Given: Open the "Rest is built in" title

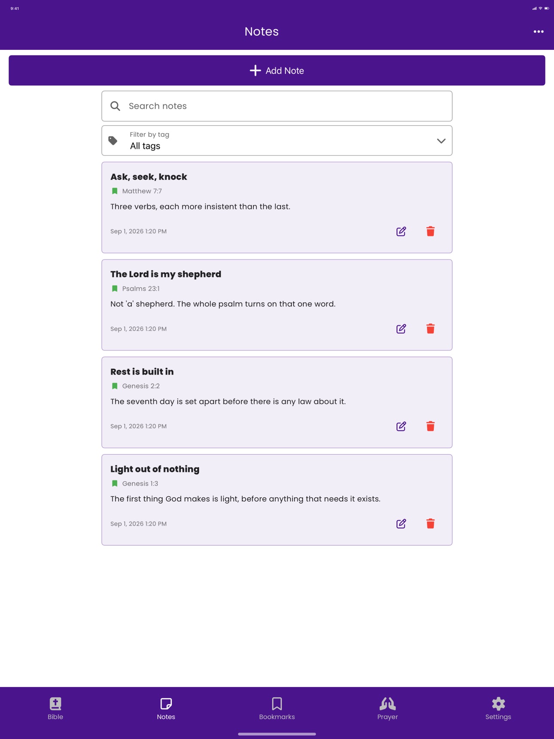Looking at the screenshot, I should pyautogui.click(x=142, y=372).
